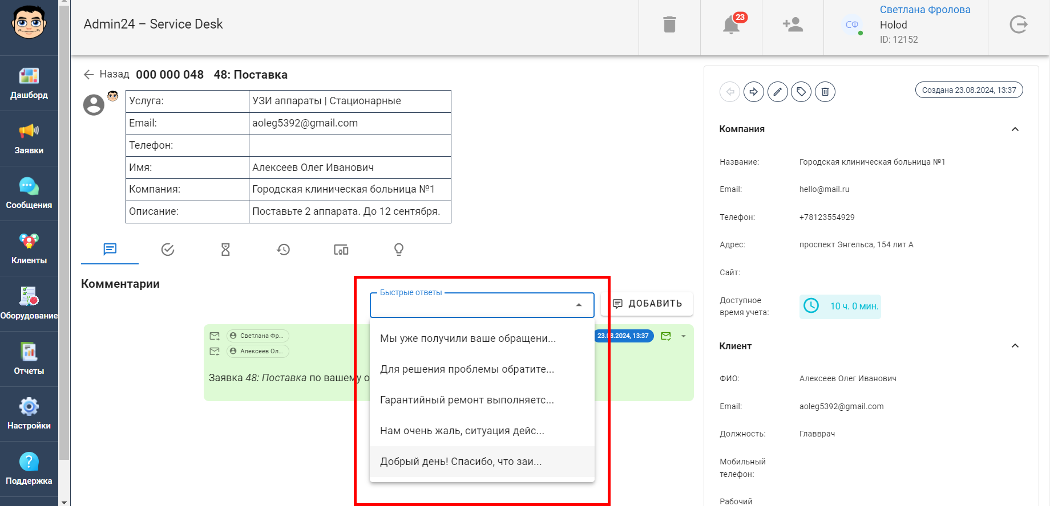The width and height of the screenshot is (1050, 506).
Task: Click the tag label icon
Action: tap(801, 92)
